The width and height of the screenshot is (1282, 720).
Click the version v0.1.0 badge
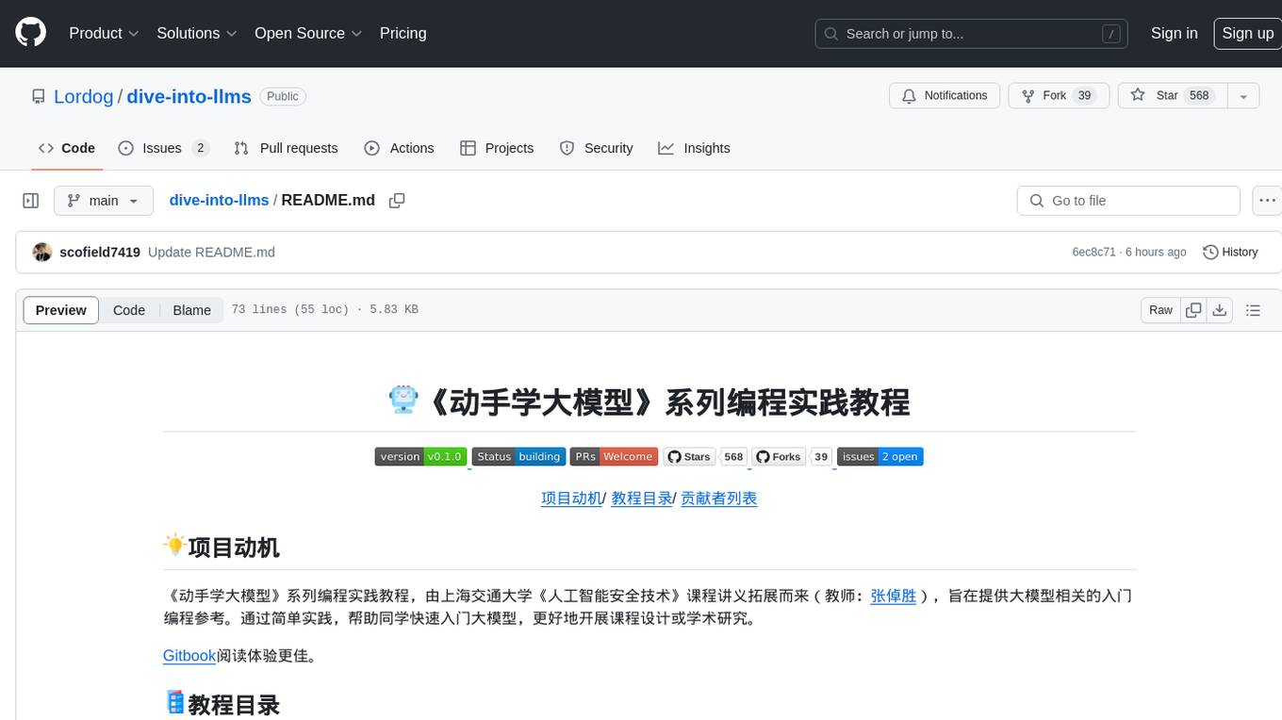click(x=420, y=457)
